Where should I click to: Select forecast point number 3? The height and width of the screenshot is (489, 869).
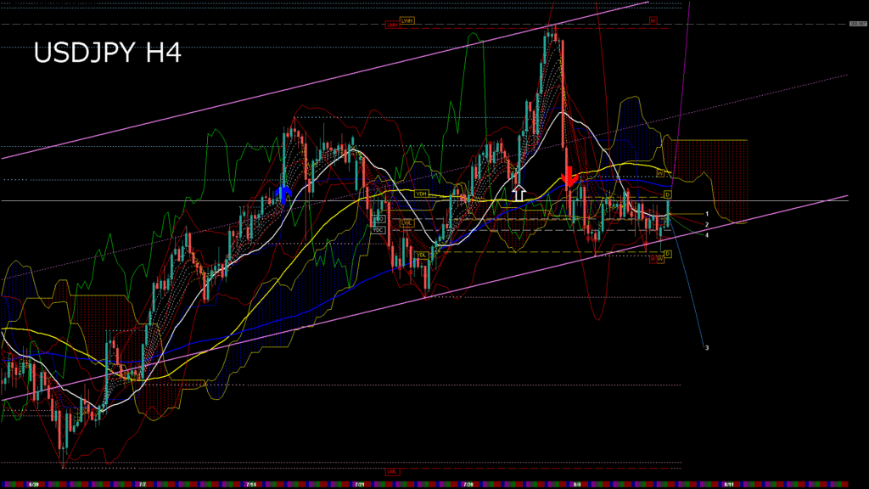(707, 347)
